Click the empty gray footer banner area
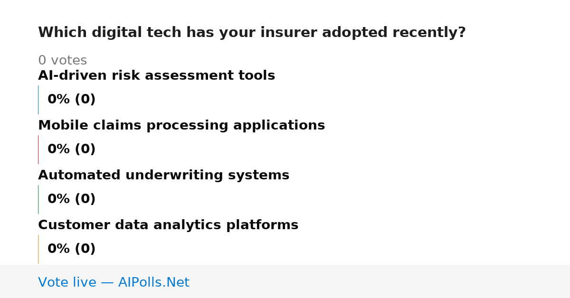This screenshot has height=298, width=570. (380, 281)
